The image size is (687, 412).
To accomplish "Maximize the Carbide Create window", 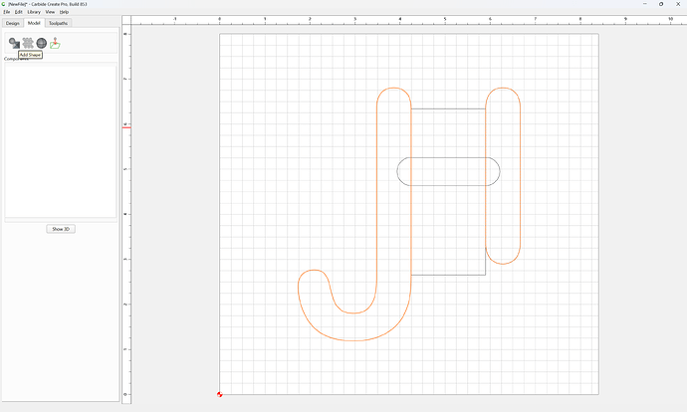I will coord(661,4).
